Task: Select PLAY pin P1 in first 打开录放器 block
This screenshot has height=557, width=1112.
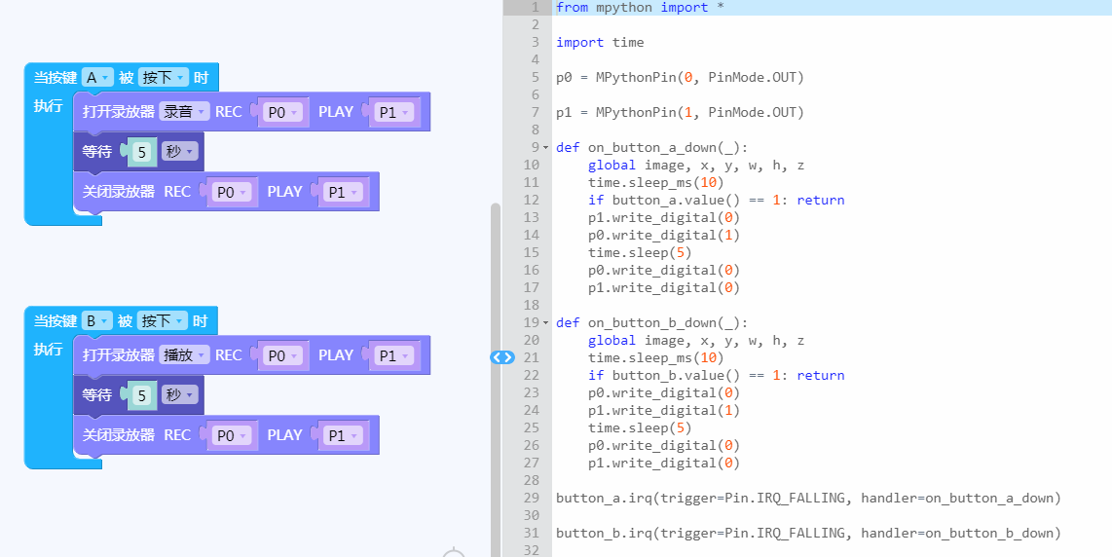Action: point(393,113)
